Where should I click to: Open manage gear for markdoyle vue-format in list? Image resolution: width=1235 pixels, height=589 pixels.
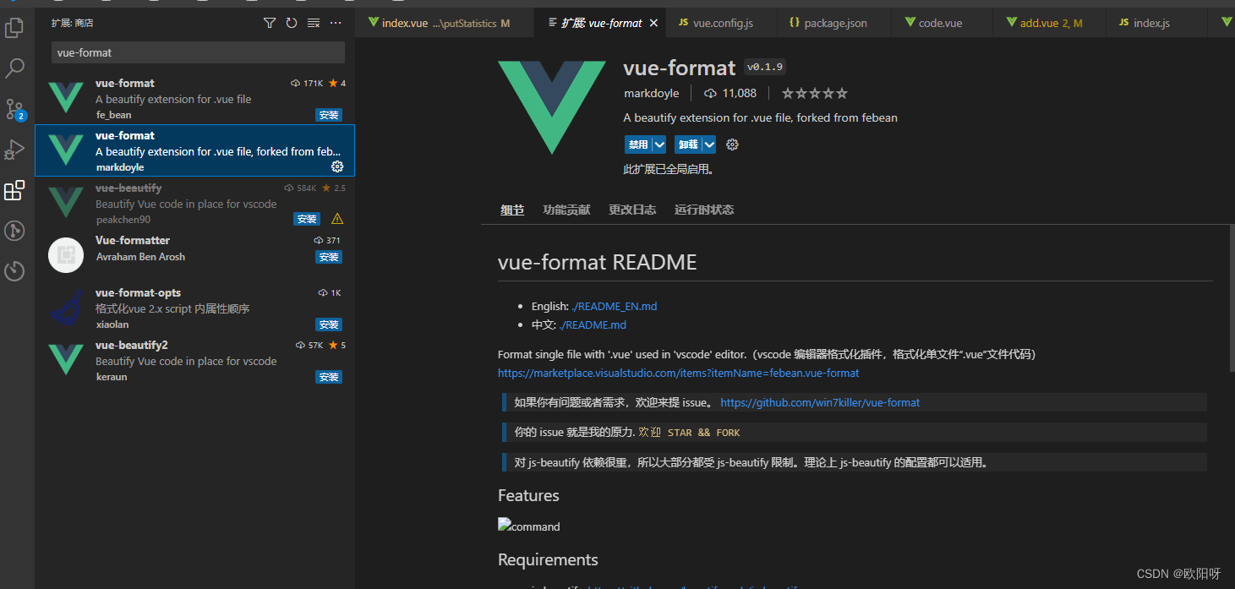point(337,166)
